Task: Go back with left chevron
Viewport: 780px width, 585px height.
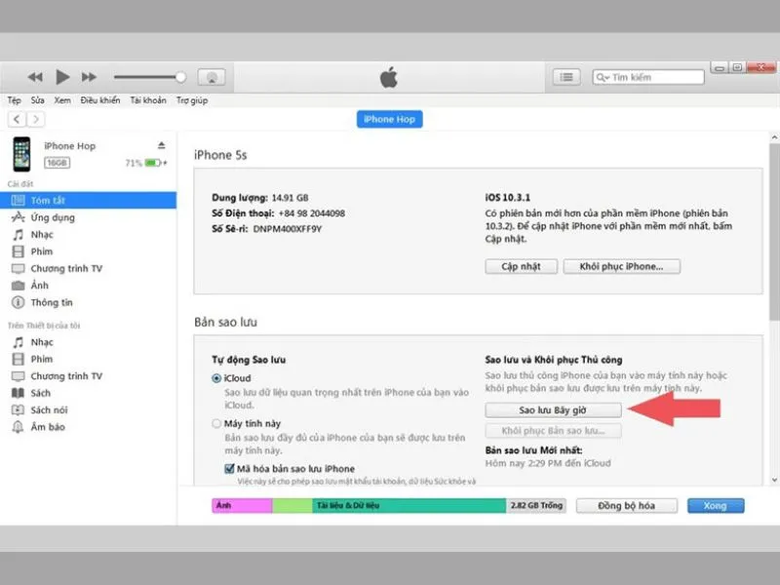Action: 17,119
